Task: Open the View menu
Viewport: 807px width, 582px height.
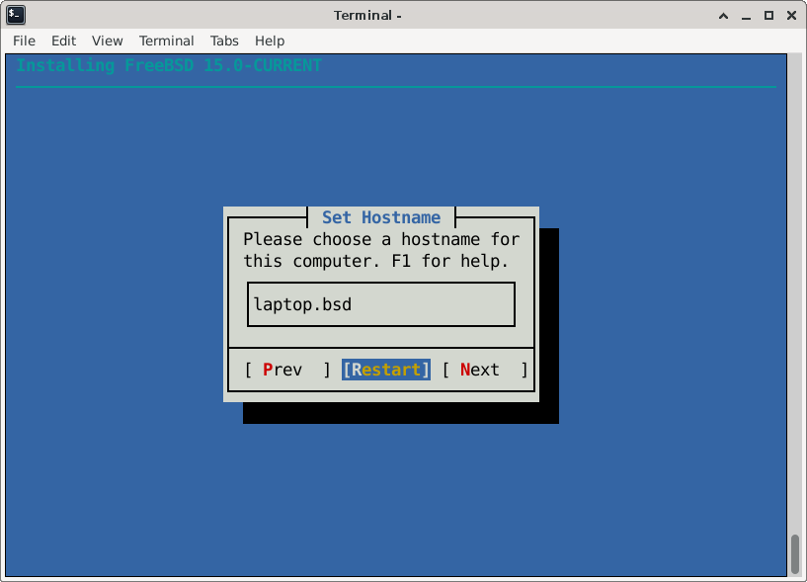Action: pyautogui.click(x=107, y=41)
